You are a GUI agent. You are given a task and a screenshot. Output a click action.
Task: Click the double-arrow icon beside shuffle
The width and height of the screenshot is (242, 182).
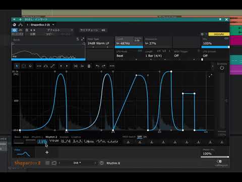pyautogui.click(x=82, y=66)
